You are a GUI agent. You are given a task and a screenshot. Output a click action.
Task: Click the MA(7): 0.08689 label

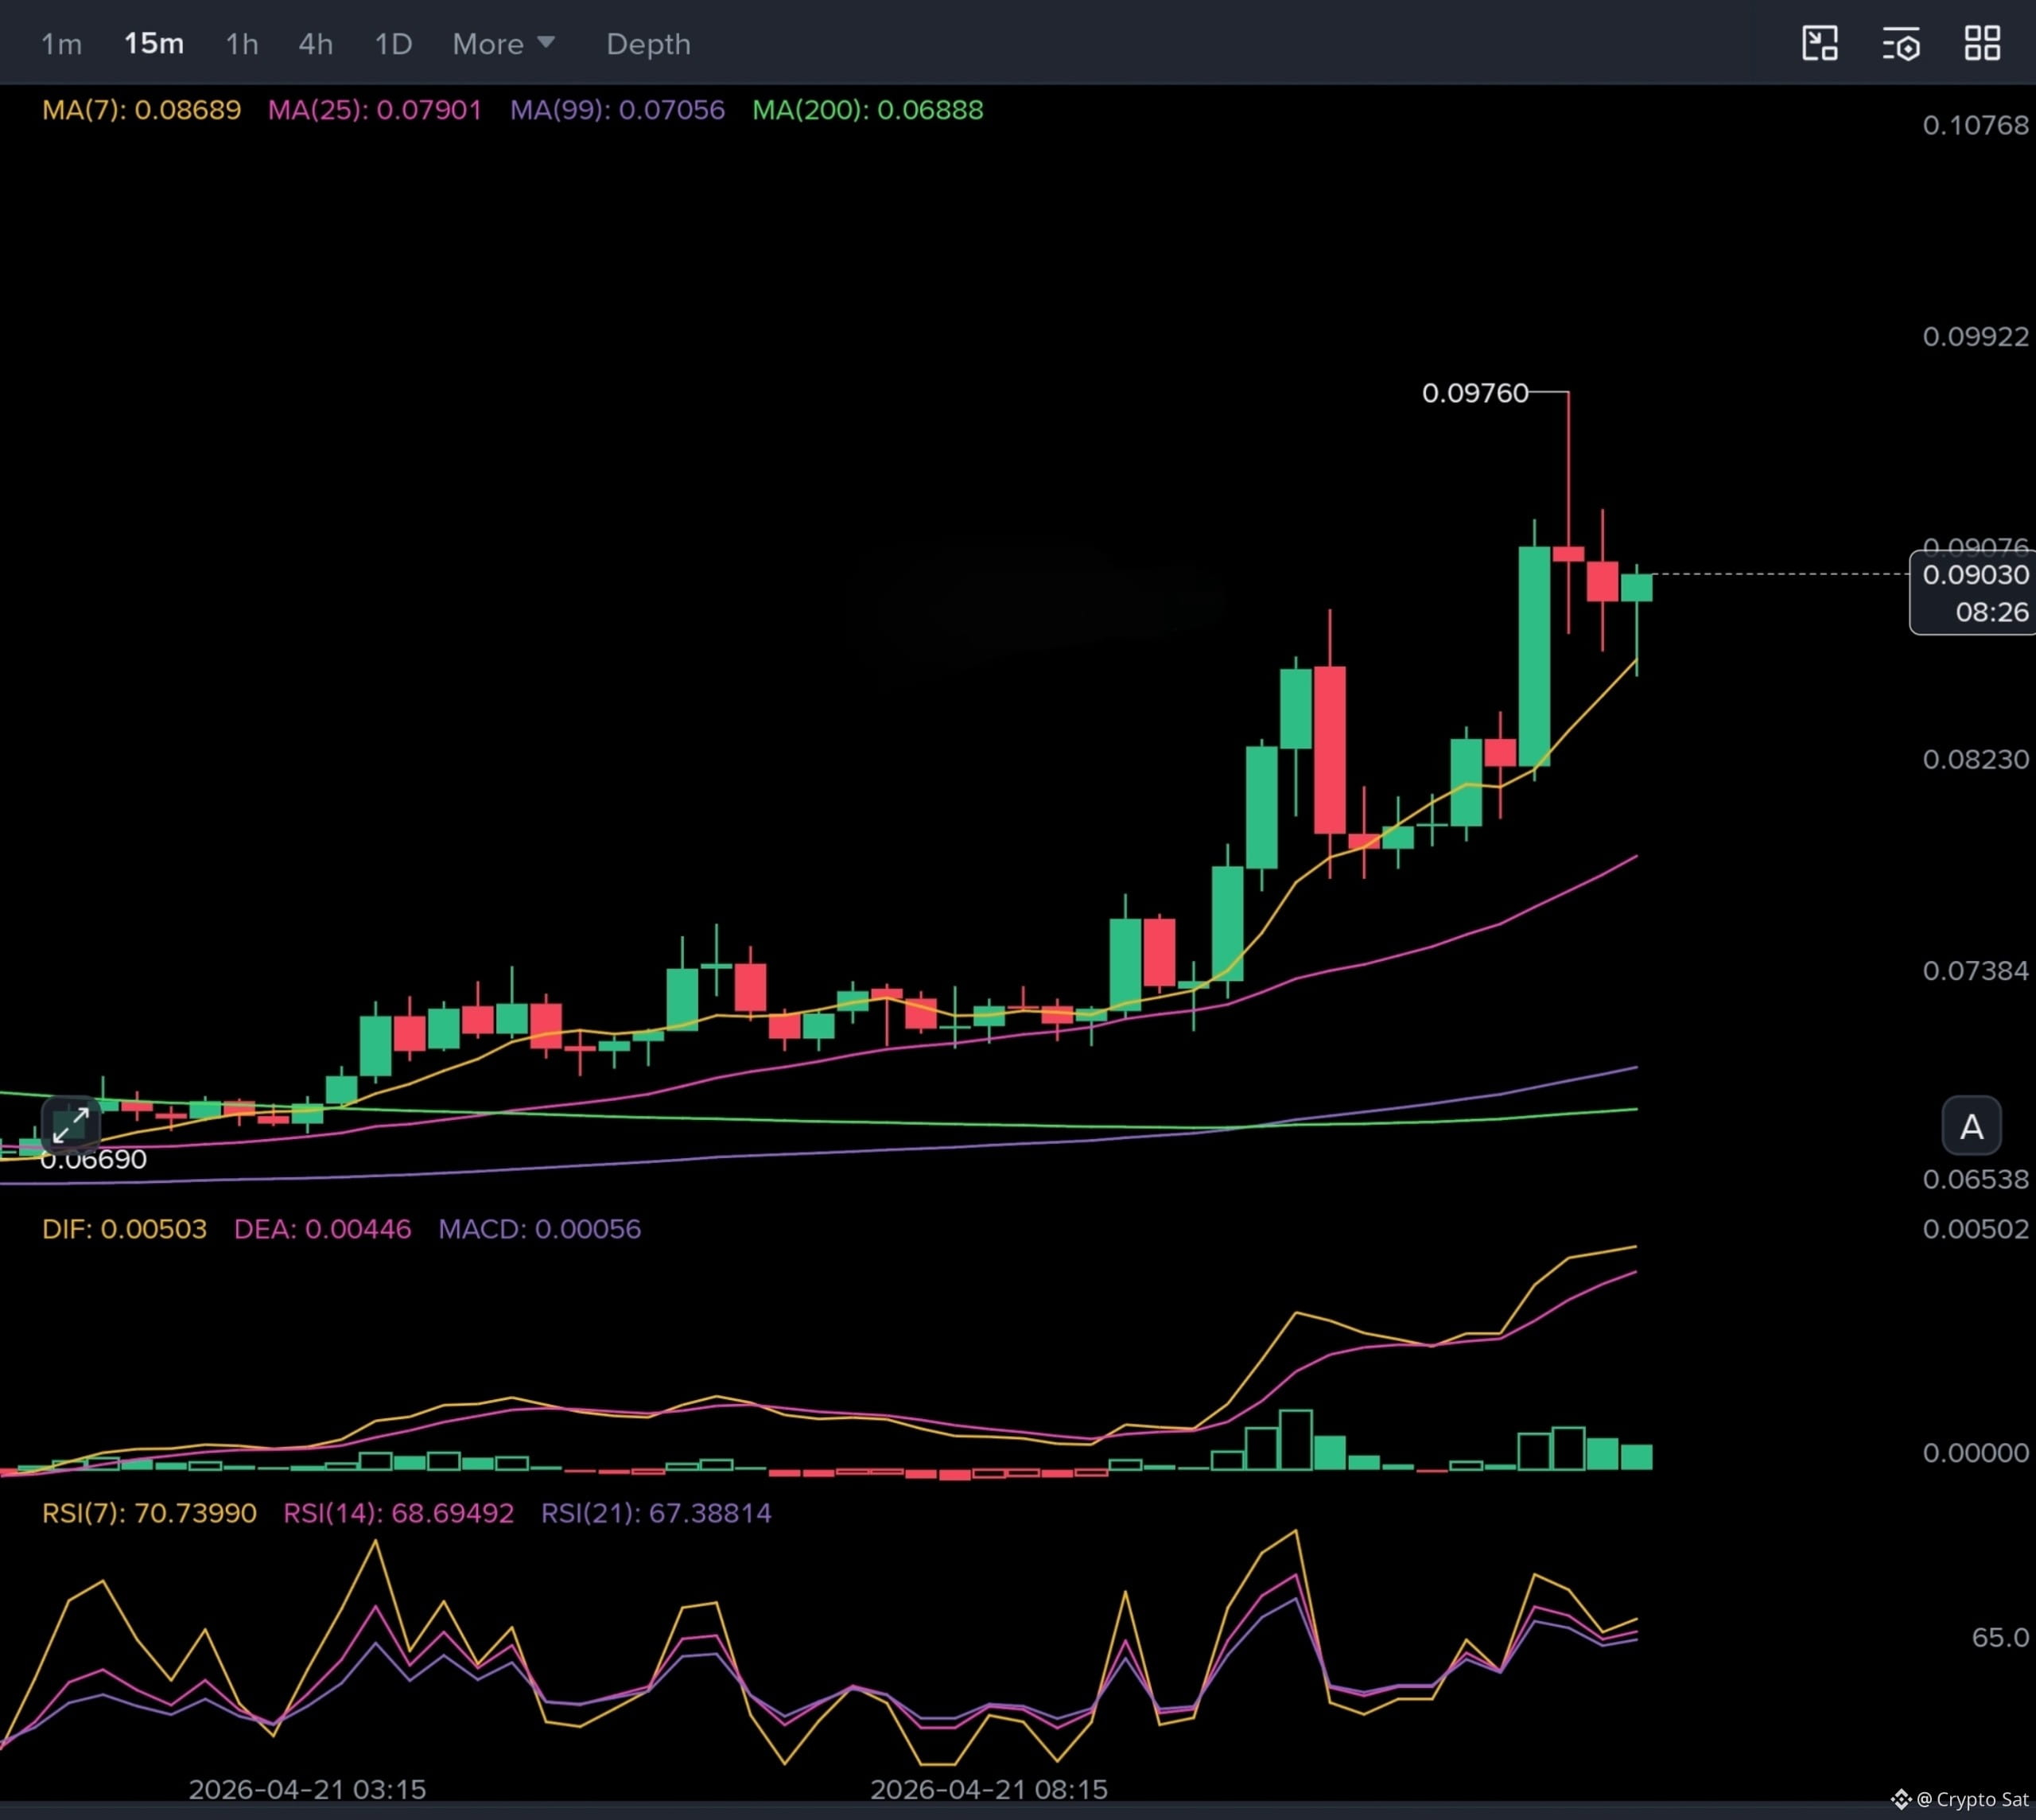coord(141,110)
